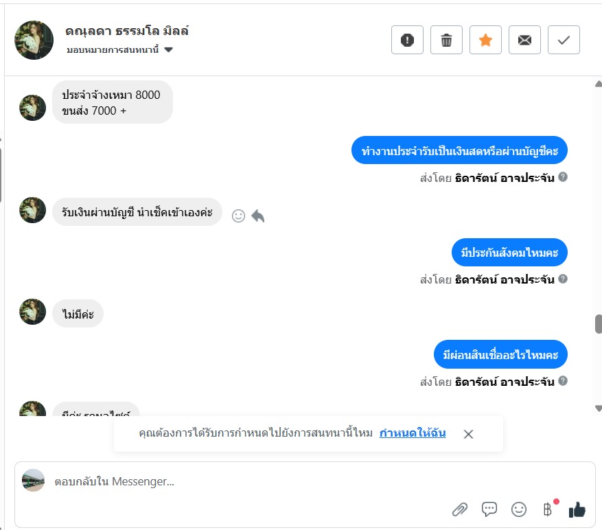Send a thumbs-up like
The image size is (602, 530).
point(577,509)
